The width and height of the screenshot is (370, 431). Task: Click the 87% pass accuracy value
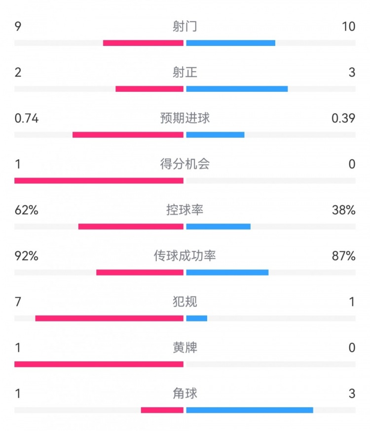pos(344,256)
